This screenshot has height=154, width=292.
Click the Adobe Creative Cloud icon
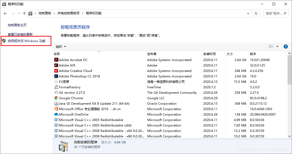click(x=56, y=71)
